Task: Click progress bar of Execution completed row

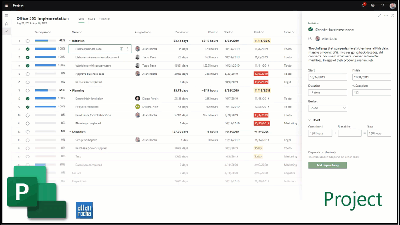Action: pos(45,165)
